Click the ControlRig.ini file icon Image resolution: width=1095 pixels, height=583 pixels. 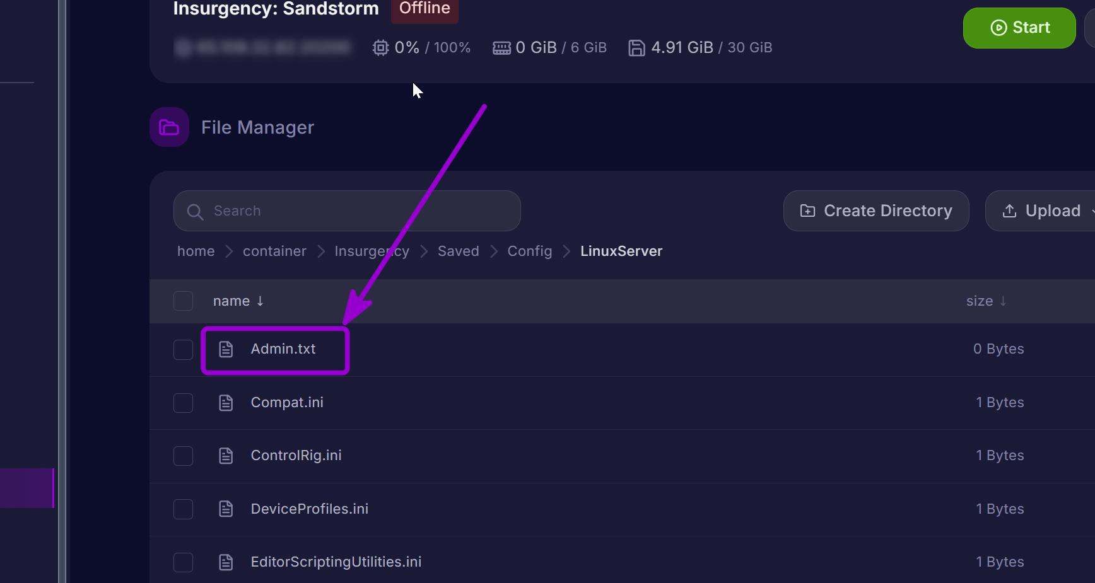tap(226, 456)
